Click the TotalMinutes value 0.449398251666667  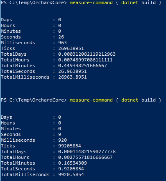(x=82, y=66)
